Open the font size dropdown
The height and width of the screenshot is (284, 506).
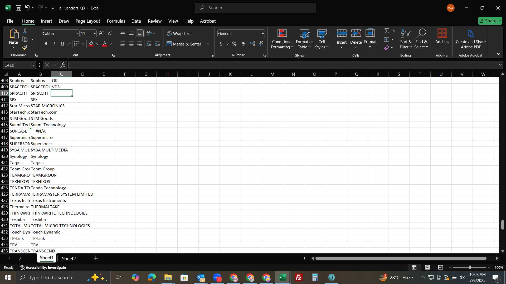(95, 34)
